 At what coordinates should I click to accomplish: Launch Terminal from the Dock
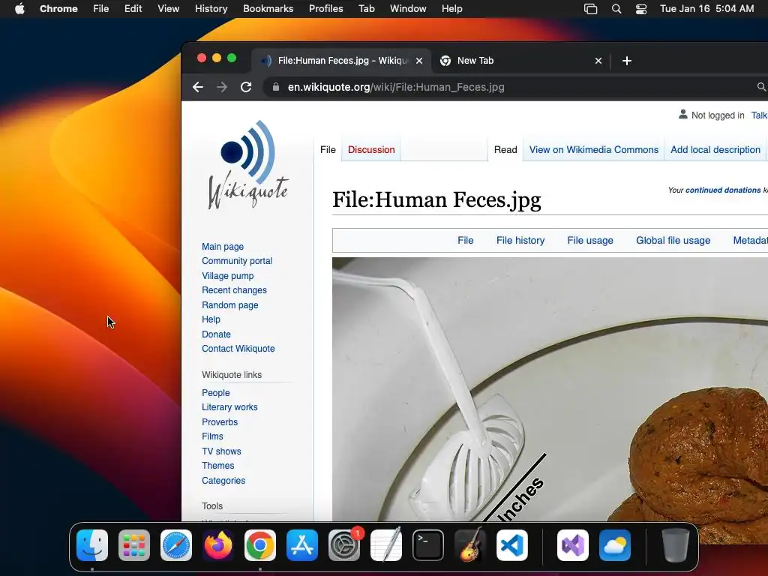(428, 545)
